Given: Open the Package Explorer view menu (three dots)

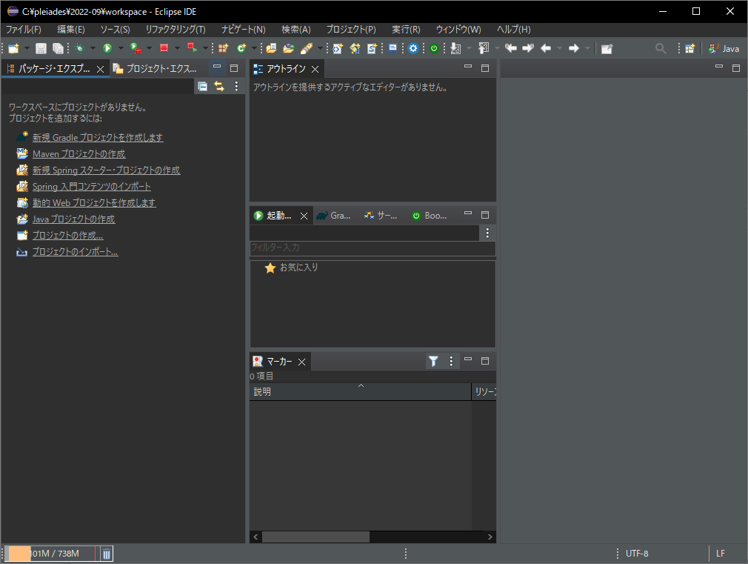Looking at the screenshot, I should 236,87.
